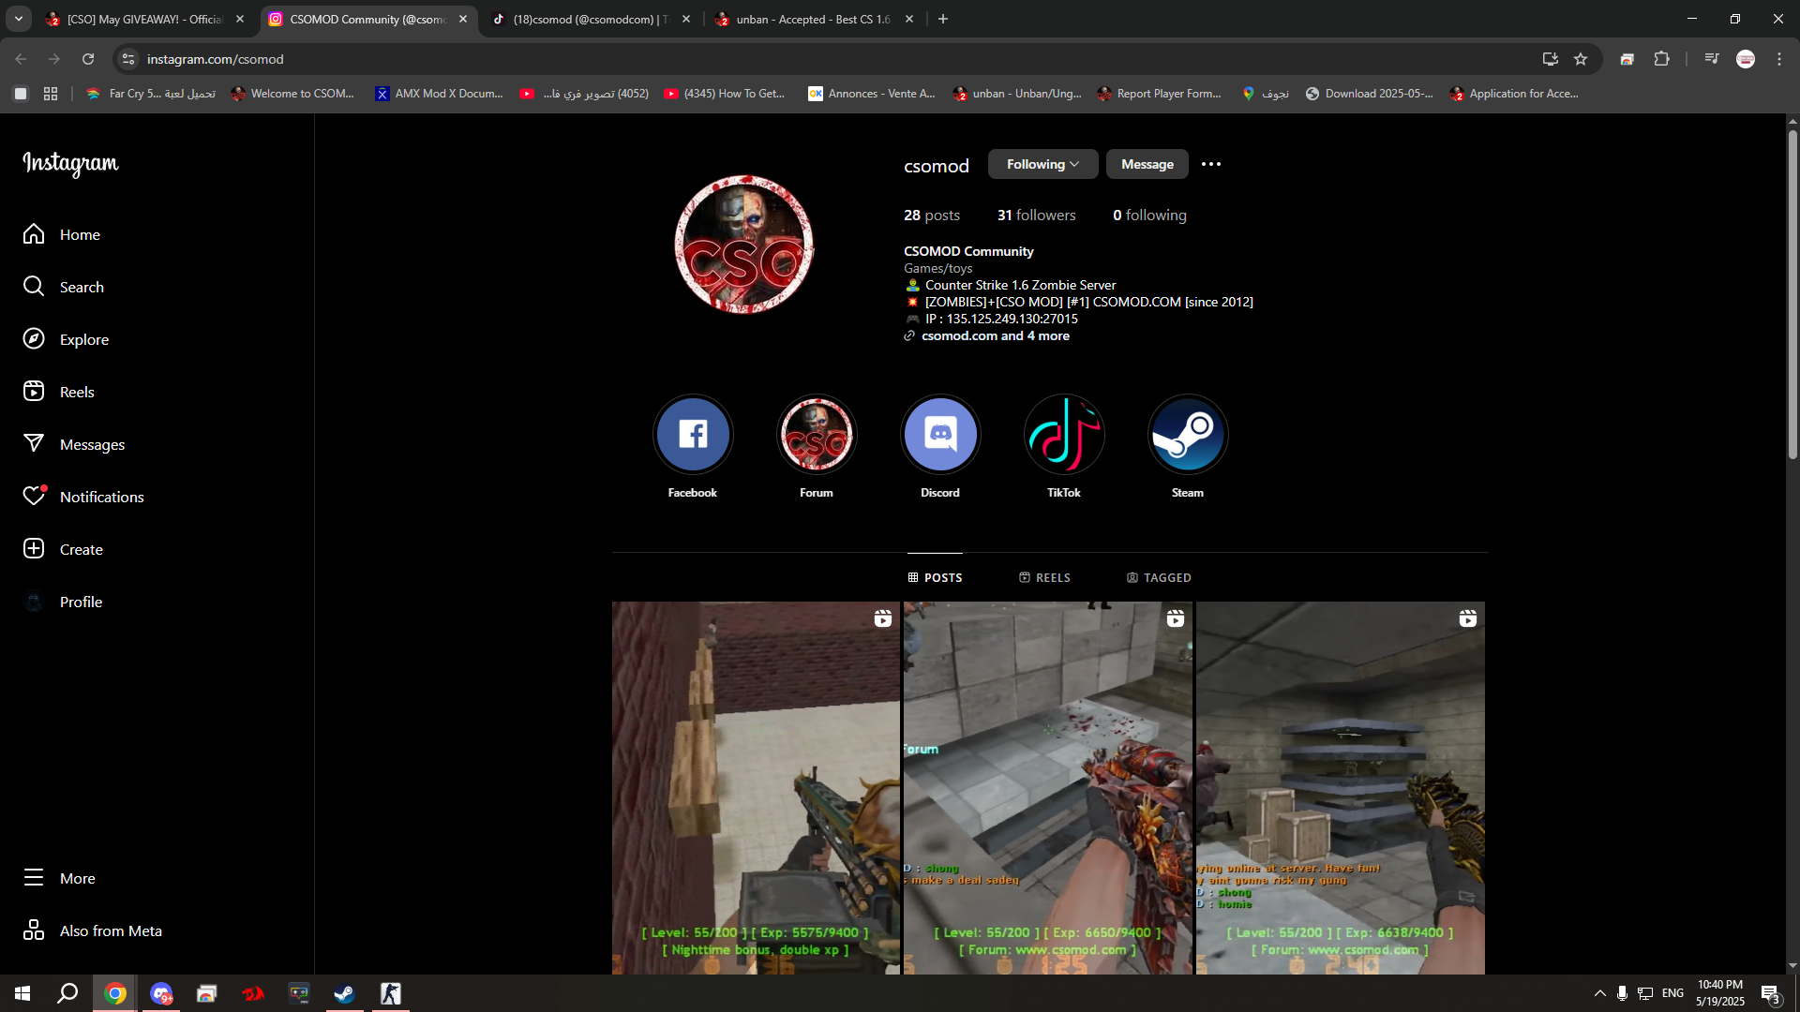This screenshot has width=1800, height=1012.
Task: Bookmark page with the star icon
Action: 1581,59
